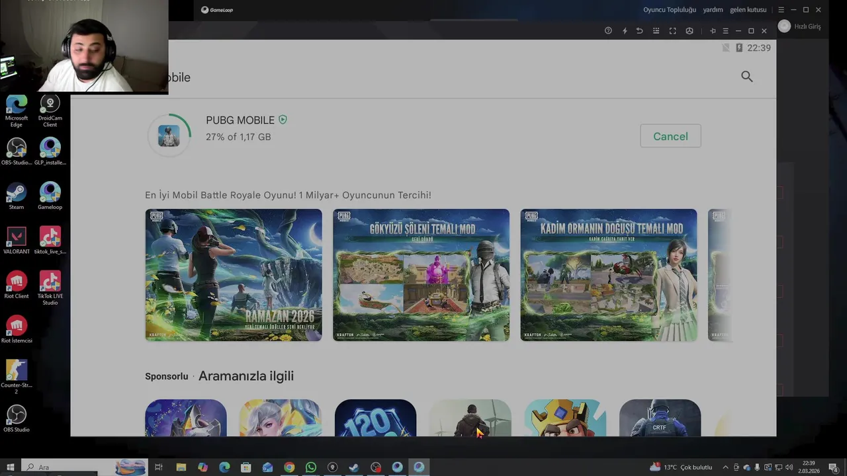Click the microphone tray icon
This screenshot has width=847, height=476.
tap(757, 467)
